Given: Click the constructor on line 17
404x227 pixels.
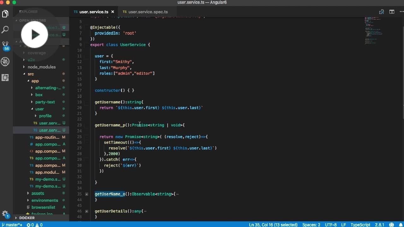Looking at the screenshot, I should click(108, 90).
